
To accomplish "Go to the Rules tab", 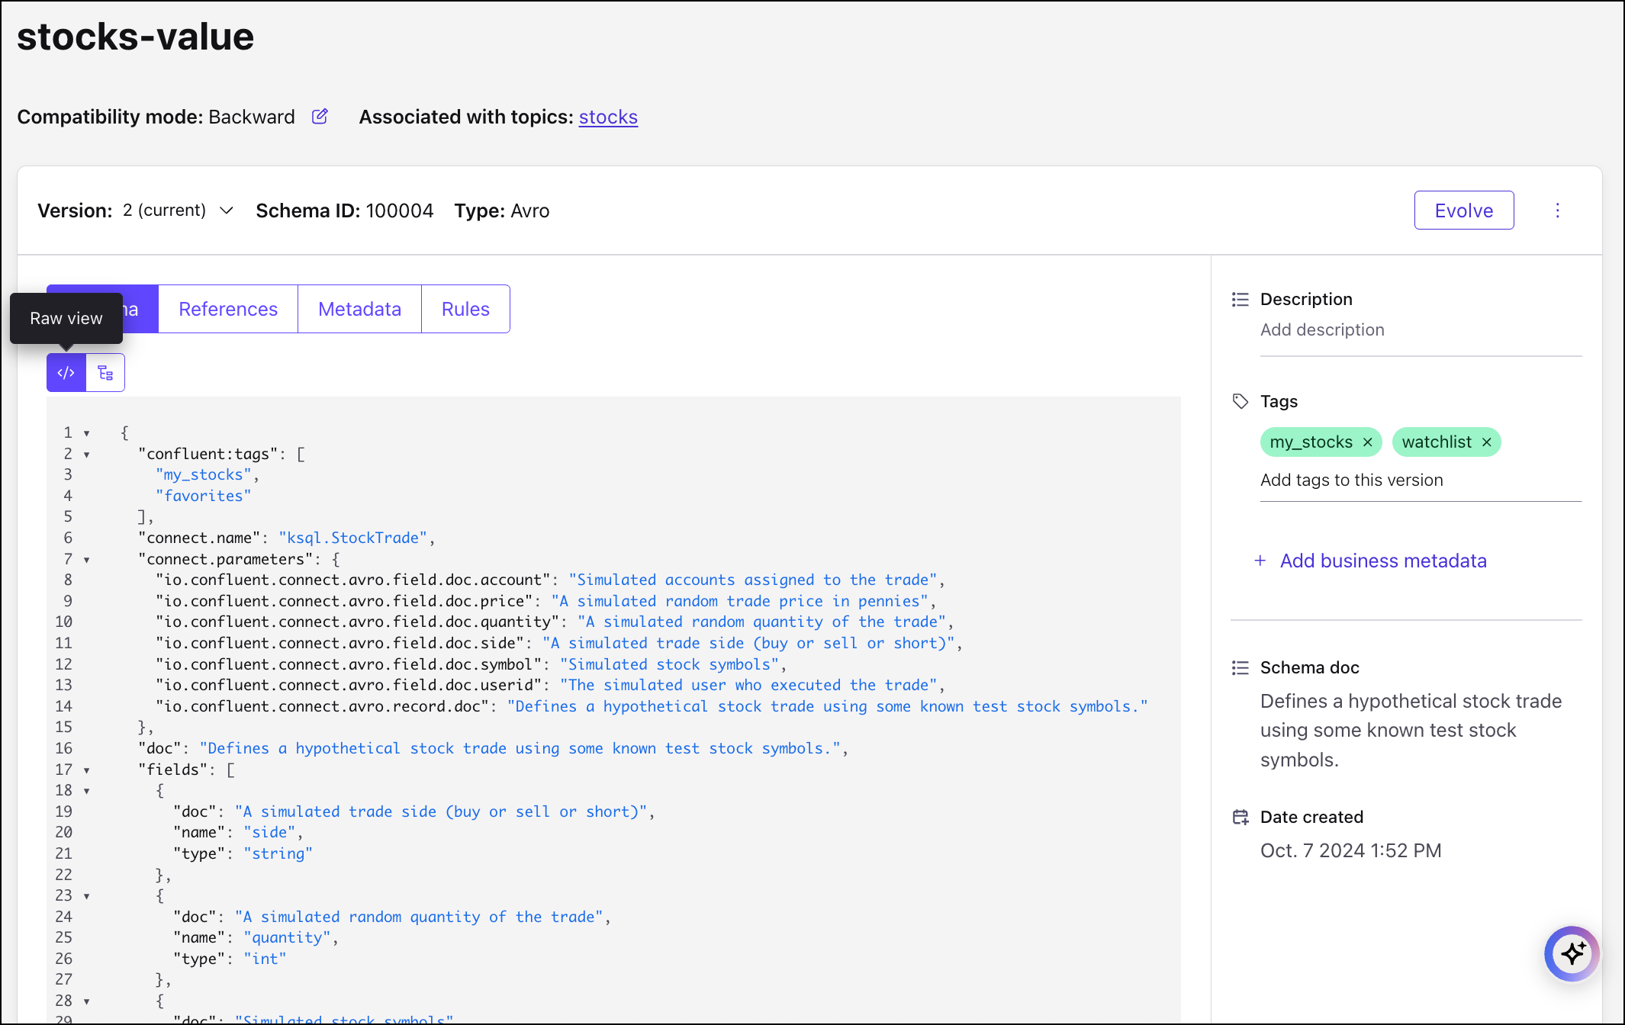I will pyautogui.click(x=465, y=309).
